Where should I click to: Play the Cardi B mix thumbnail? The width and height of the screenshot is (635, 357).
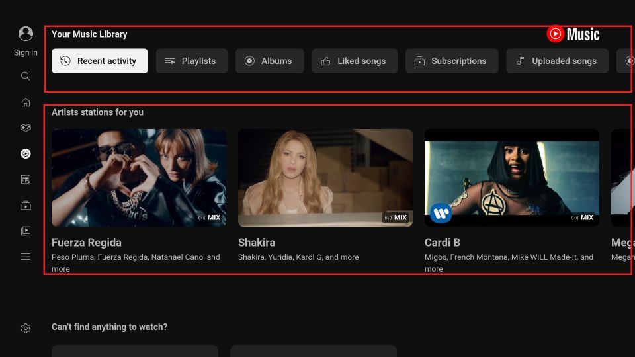point(512,178)
